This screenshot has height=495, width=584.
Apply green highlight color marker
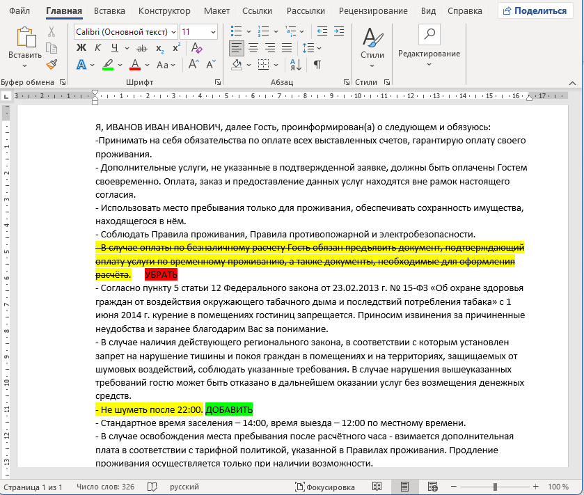(108, 65)
